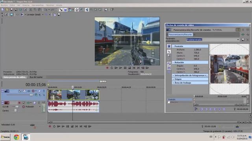Collapse the Posición section
The width and height of the screenshot is (252, 141).
173,46
